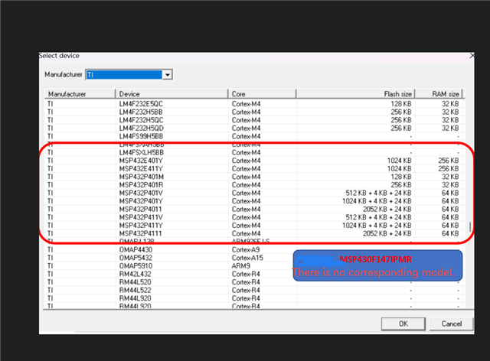This screenshot has height=361, width=490.
Task: Select the MSP432P4011 device row
Action: pos(254,210)
